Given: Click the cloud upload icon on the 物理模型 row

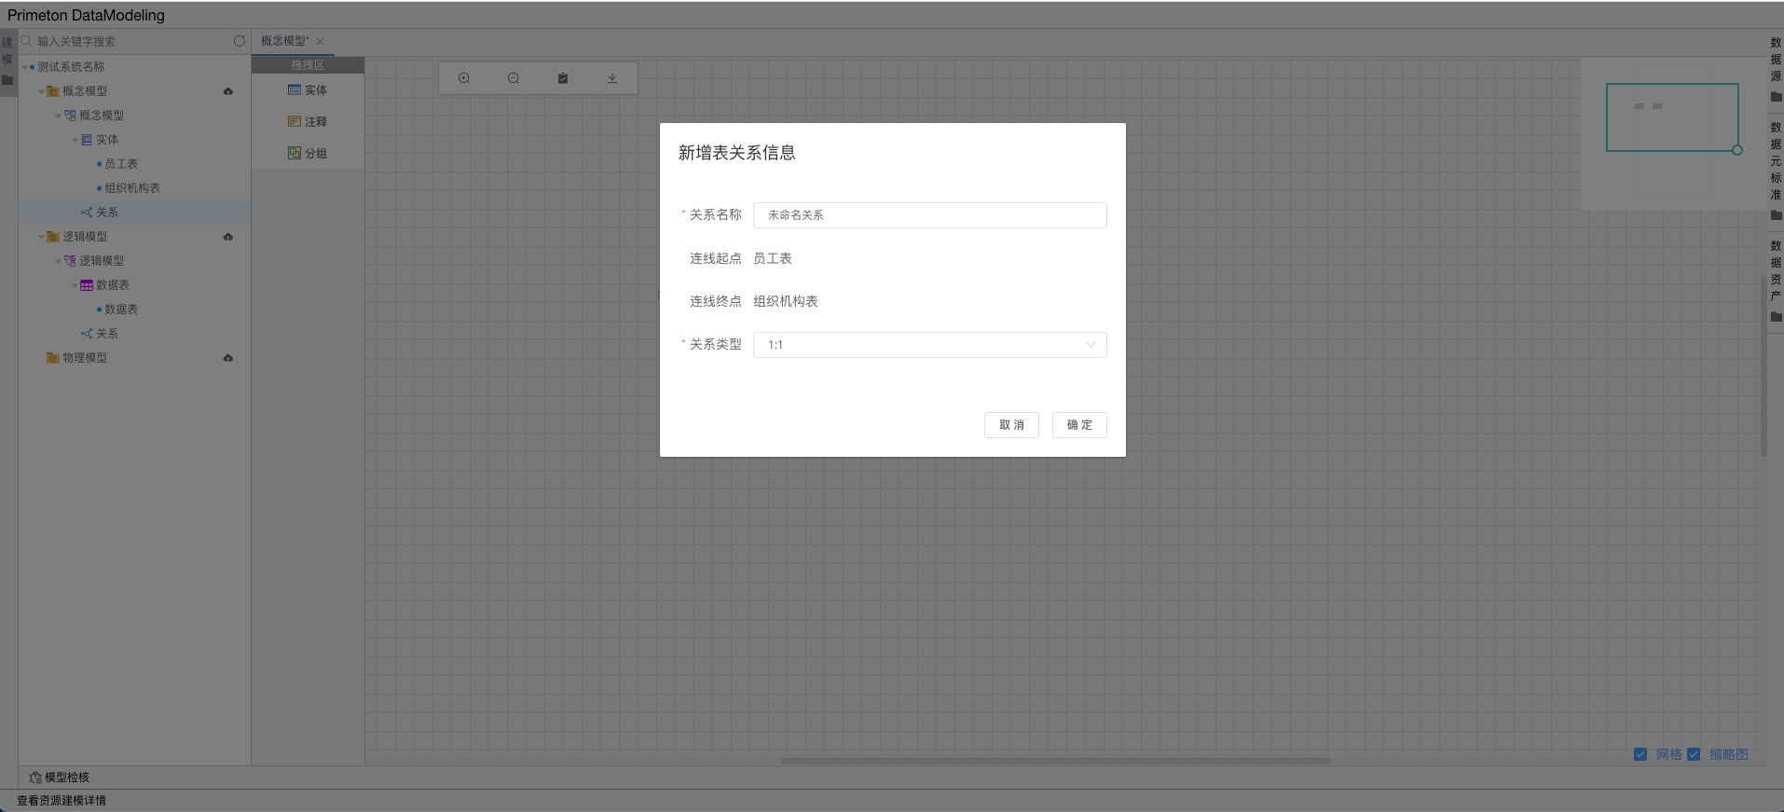Looking at the screenshot, I should (228, 358).
